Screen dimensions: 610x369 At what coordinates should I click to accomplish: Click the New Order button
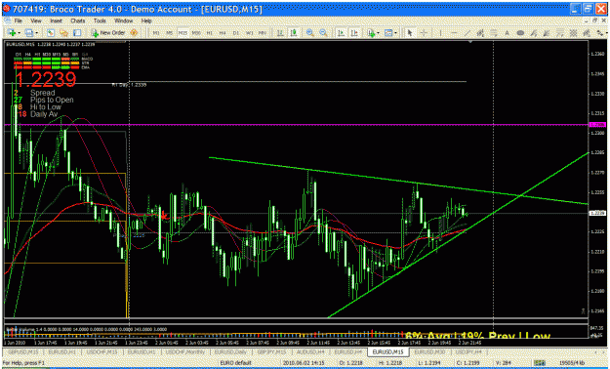(x=107, y=33)
